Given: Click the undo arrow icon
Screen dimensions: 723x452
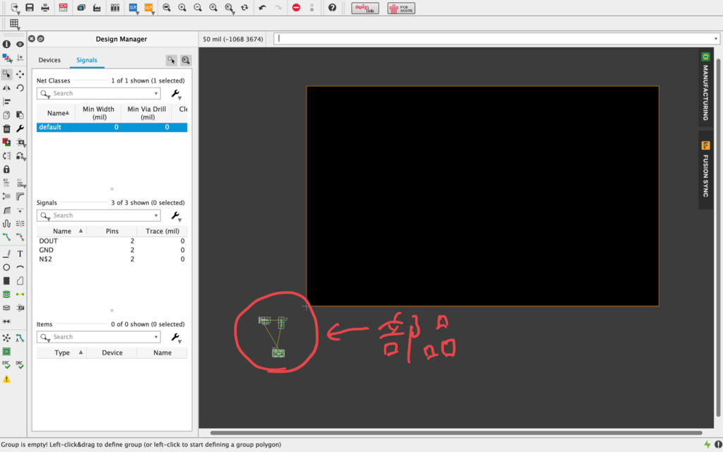Looking at the screenshot, I should point(263,7).
